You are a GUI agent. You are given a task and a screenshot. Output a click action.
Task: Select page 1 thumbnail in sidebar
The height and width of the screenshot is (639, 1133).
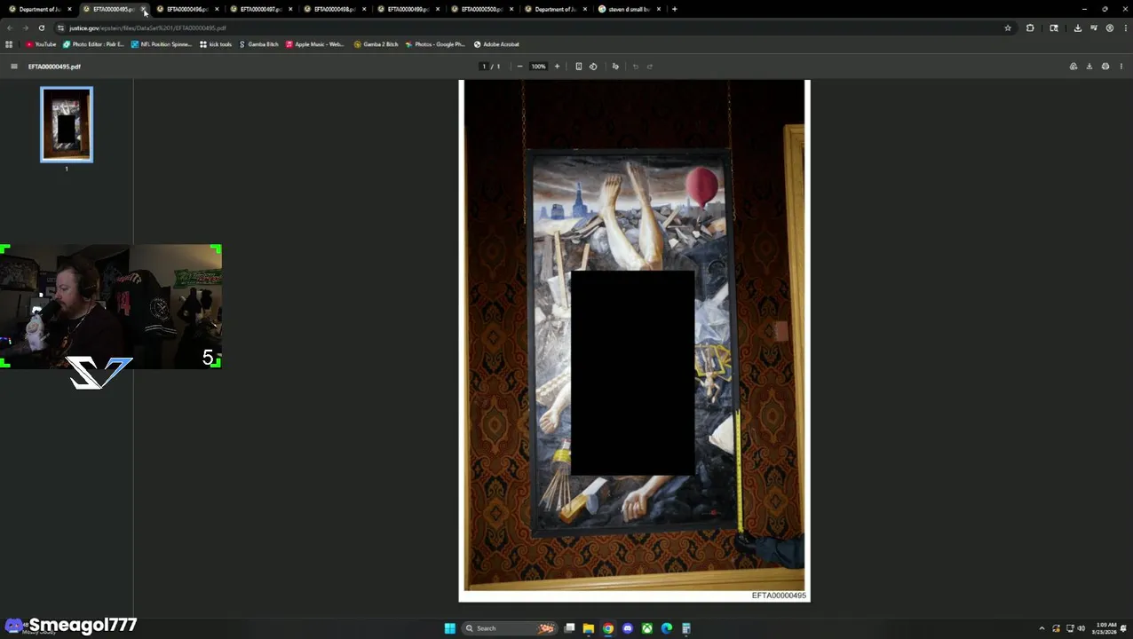tap(67, 124)
